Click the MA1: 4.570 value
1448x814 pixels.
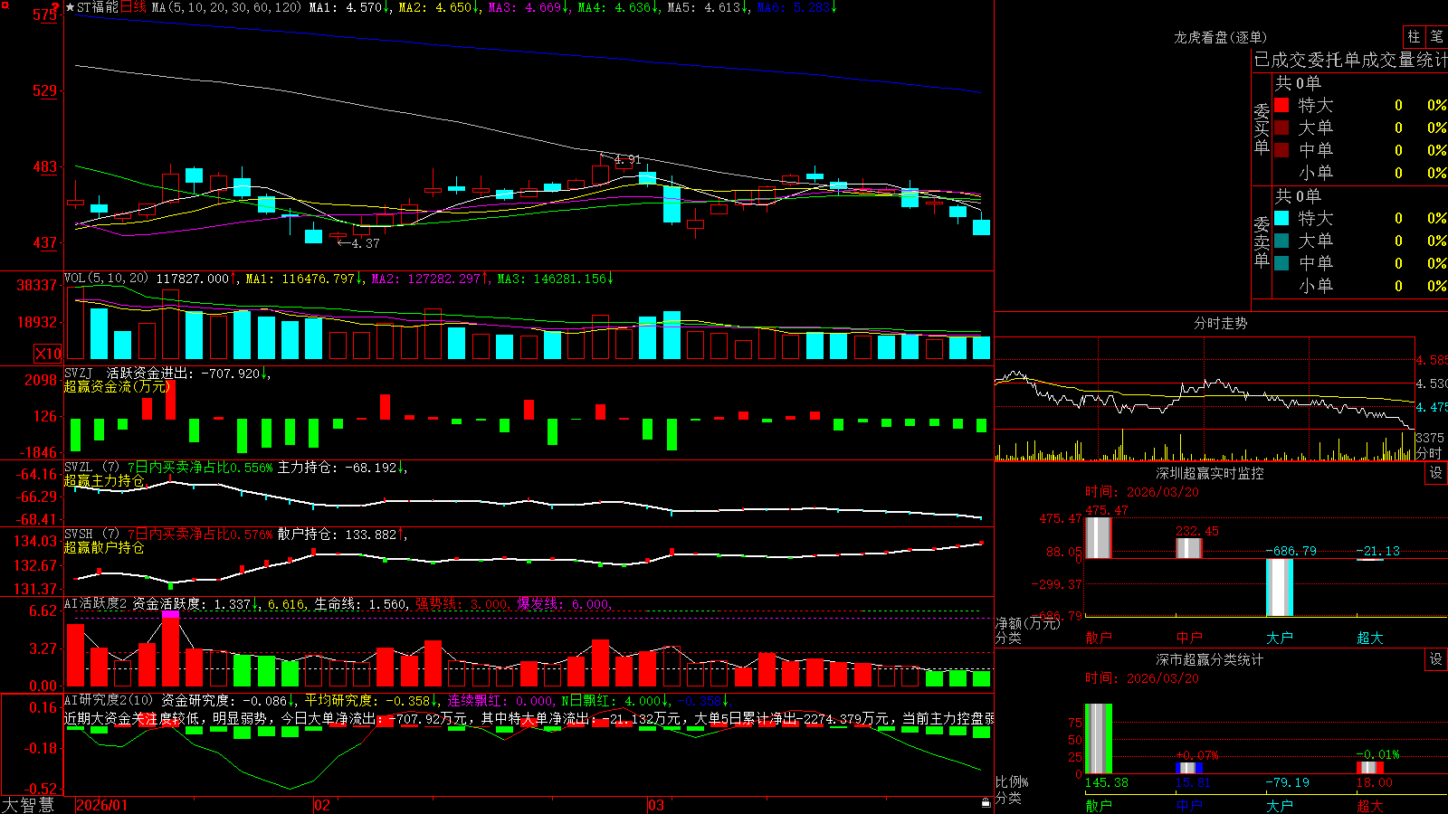[x=349, y=7]
